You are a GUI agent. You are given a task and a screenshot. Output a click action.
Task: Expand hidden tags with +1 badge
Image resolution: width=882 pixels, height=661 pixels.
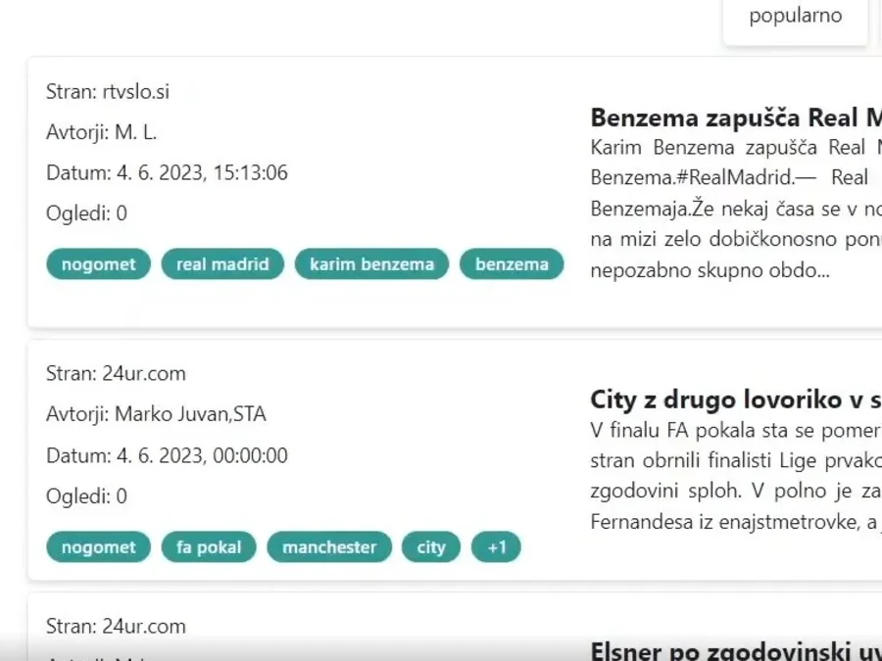(x=496, y=546)
